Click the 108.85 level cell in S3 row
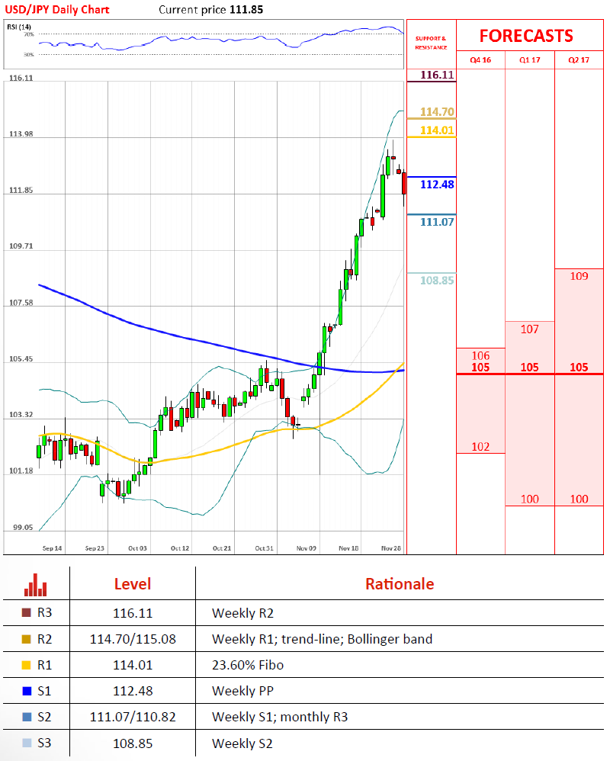 [133, 743]
